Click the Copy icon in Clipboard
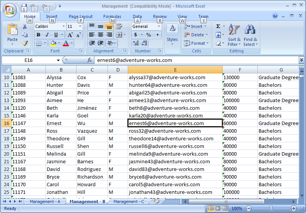 24,35
